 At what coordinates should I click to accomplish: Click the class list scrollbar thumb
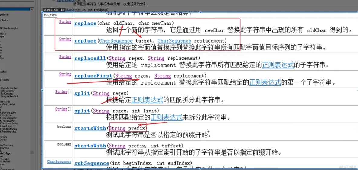[32, 152]
